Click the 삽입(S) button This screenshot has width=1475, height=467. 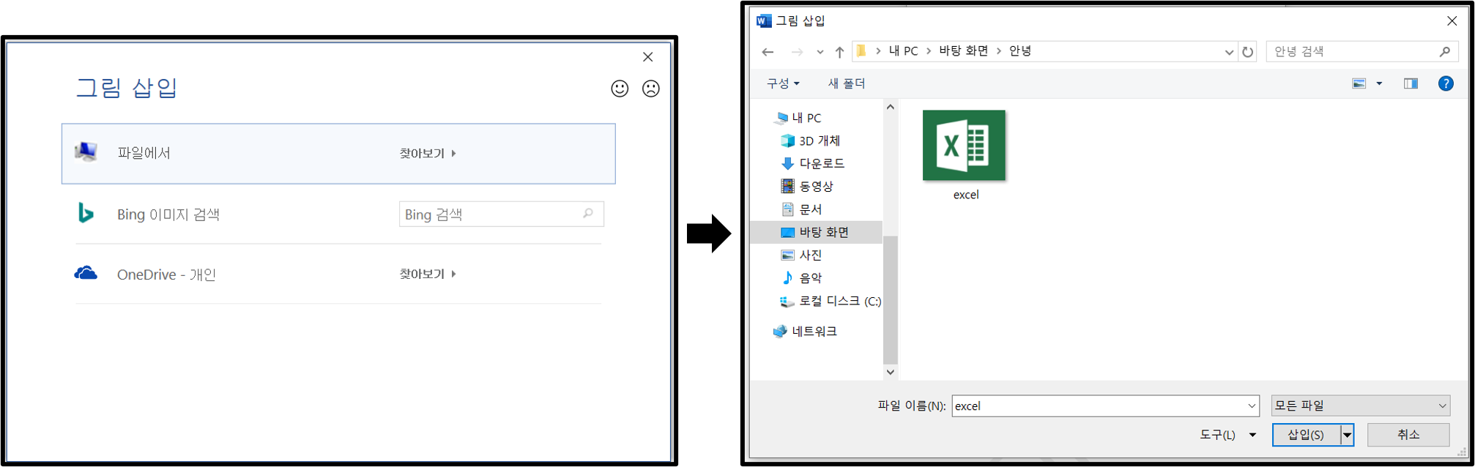click(x=1306, y=435)
